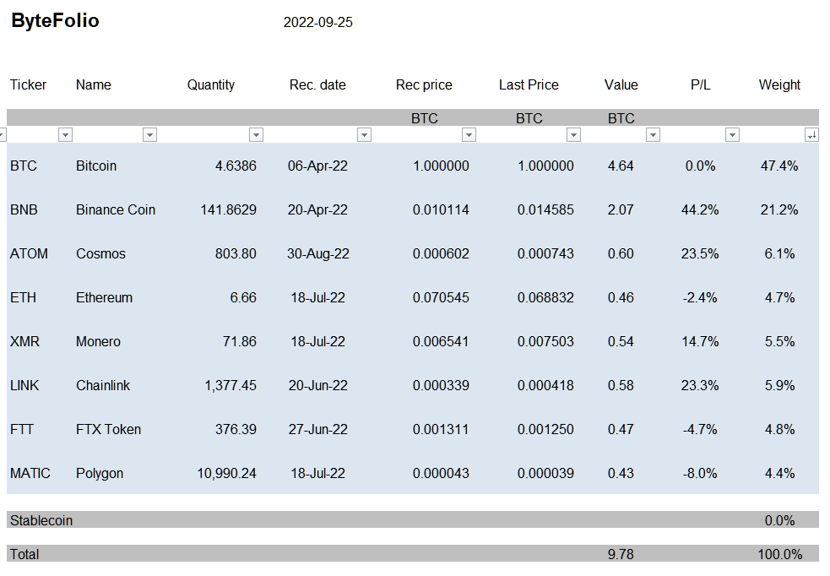Select the BNB ticker cell
This screenshot has width=830, height=576.
24,209
